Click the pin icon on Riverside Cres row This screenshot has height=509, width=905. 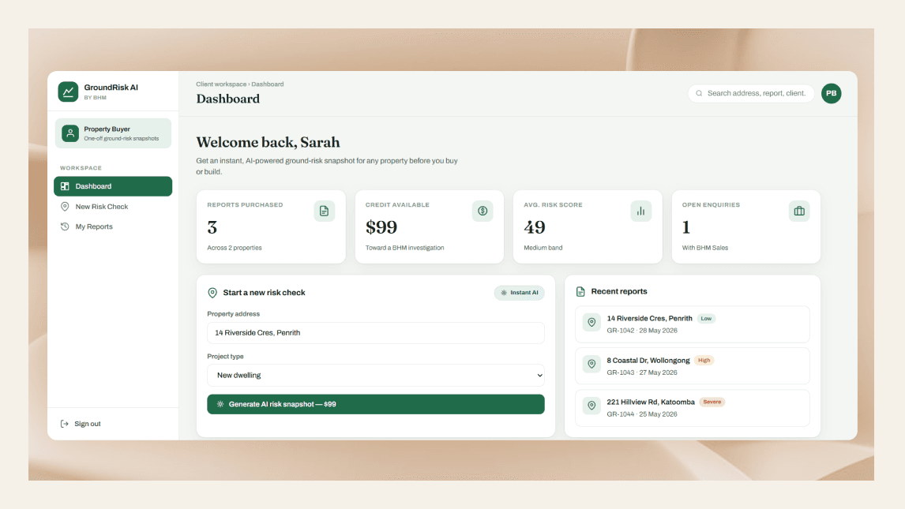591,322
